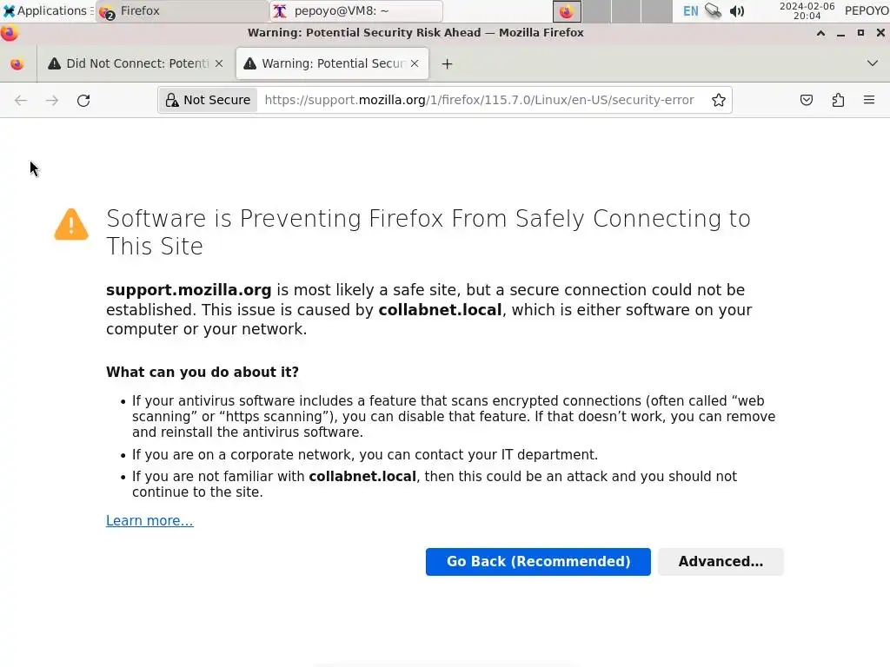
Task: Open a new tab with the plus icon
Action: (x=447, y=63)
